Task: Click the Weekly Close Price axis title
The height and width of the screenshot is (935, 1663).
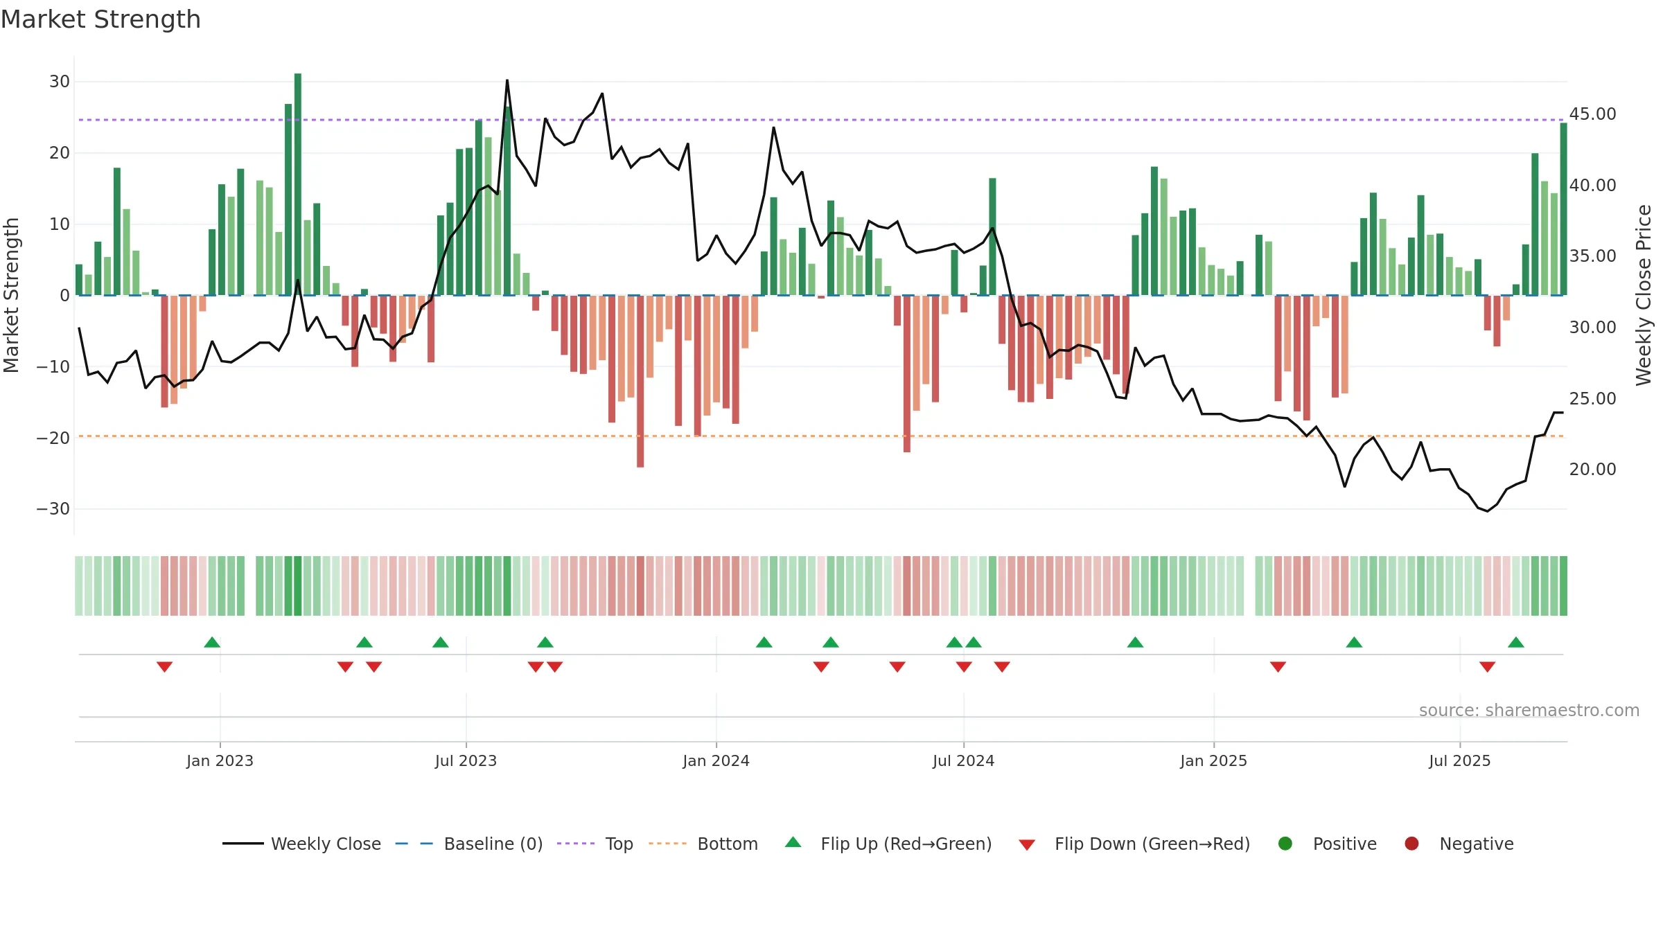Action: click(1644, 295)
